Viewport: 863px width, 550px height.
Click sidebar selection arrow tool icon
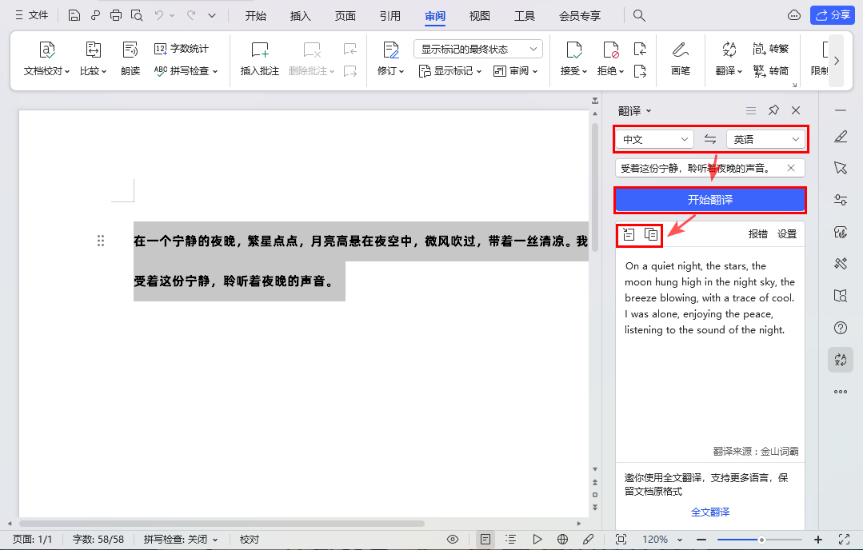(x=841, y=168)
